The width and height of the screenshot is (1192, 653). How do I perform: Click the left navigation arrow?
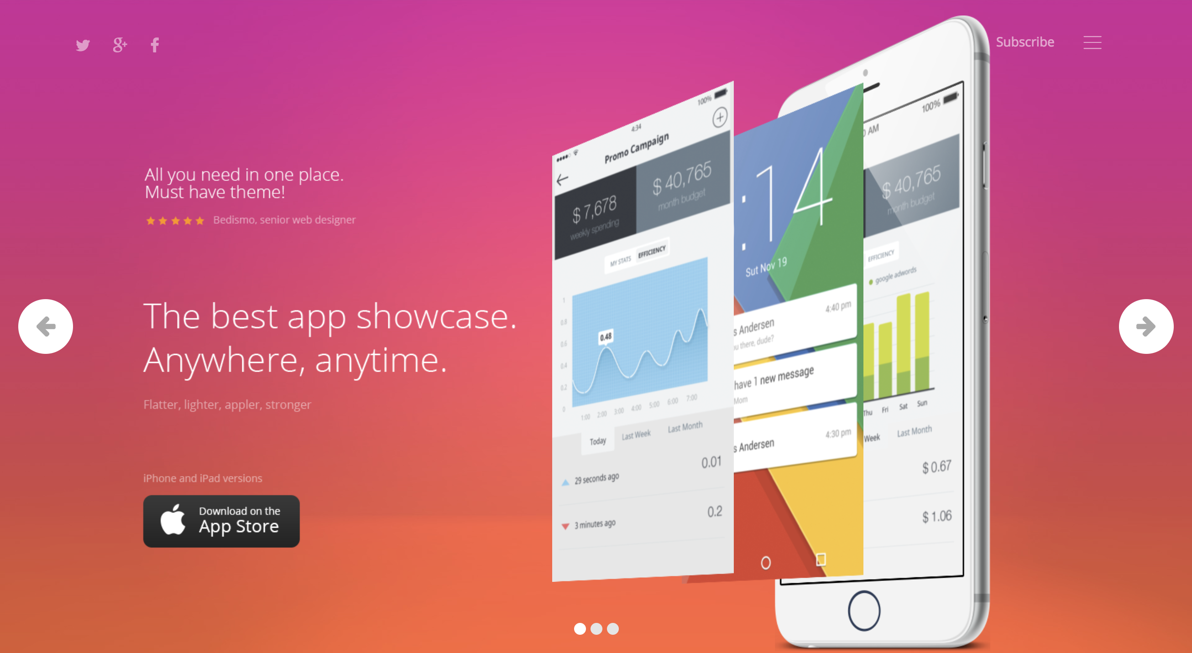coord(46,326)
